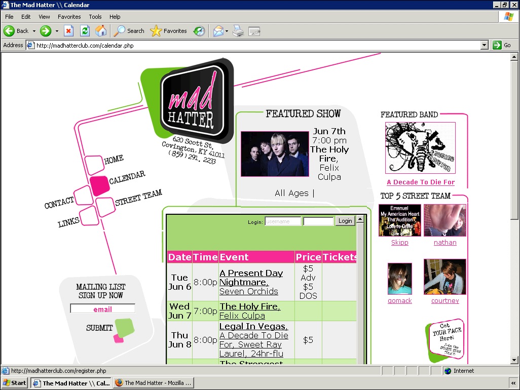Open the Forward button history dropdown
Image resolution: width=520 pixels, height=390 pixels.
tap(57, 31)
